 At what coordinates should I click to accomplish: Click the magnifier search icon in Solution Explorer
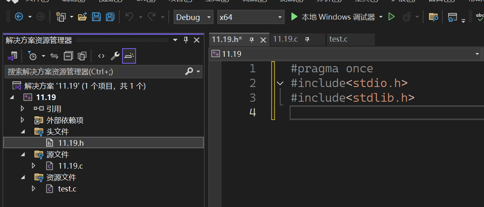click(x=189, y=71)
